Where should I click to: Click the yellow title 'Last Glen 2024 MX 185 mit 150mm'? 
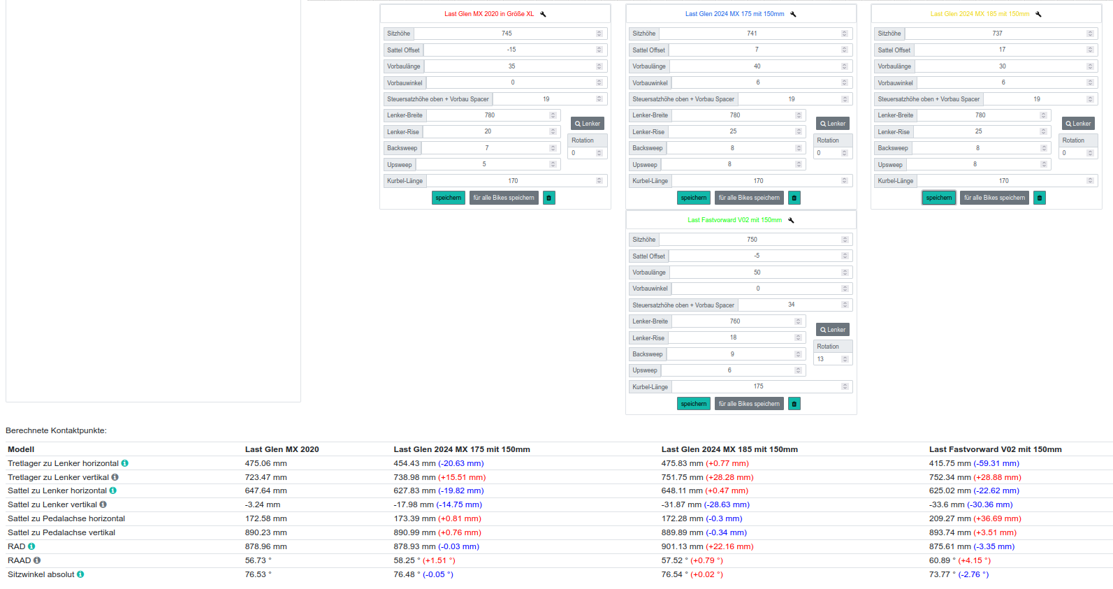980,14
